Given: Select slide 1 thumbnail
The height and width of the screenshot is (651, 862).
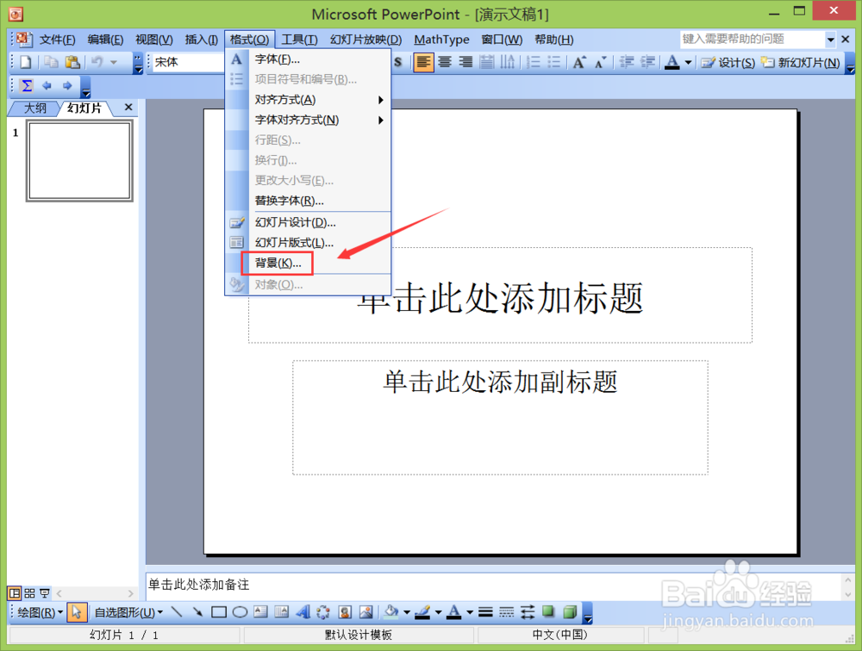Looking at the screenshot, I should point(79,161).
